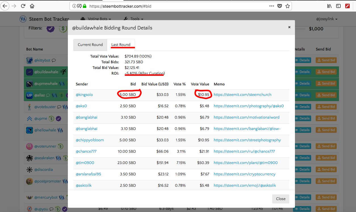
Task: Click the @mercurybot winged avatar
Action: click(30, 198)
